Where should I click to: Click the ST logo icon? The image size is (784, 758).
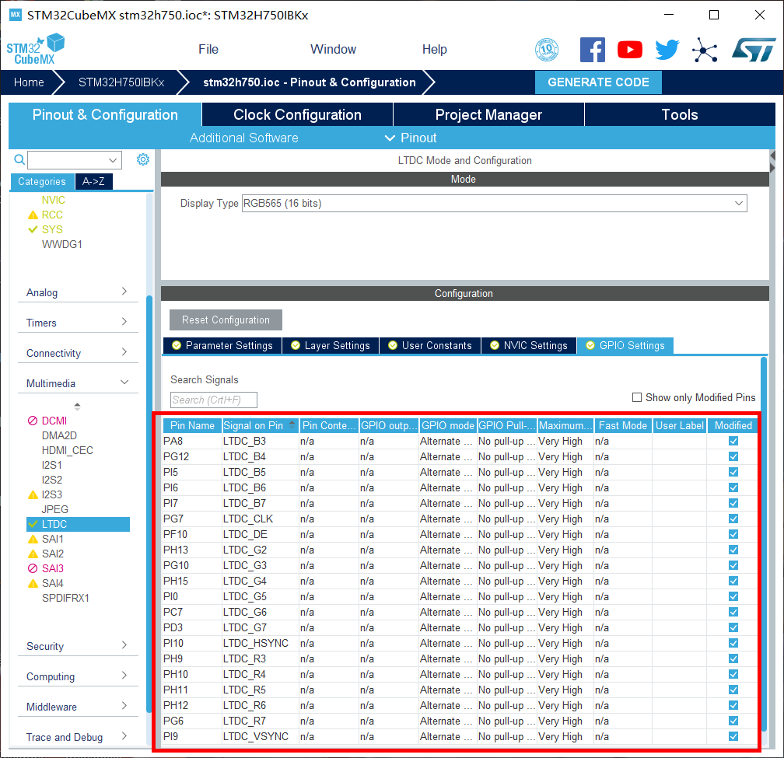point(753,50)
